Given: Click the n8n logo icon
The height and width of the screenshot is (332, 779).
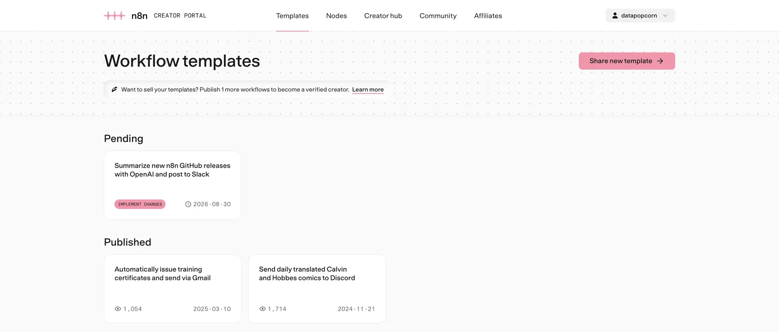Looking at the screenshot, I should click(114, 16).
